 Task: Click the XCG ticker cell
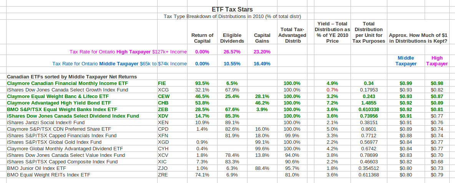click(163, 90)
